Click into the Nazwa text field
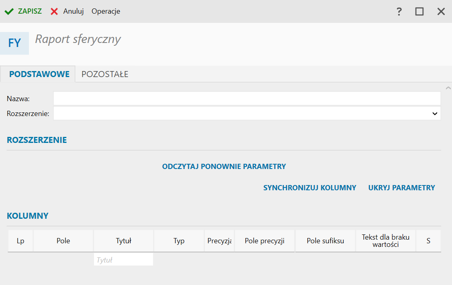 247,98
